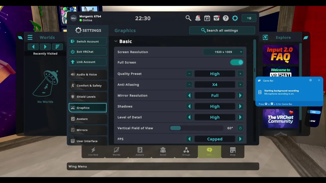326x183 pixels.
Task: Select previous Shadows quality option
Action: [x=189, y=106]
